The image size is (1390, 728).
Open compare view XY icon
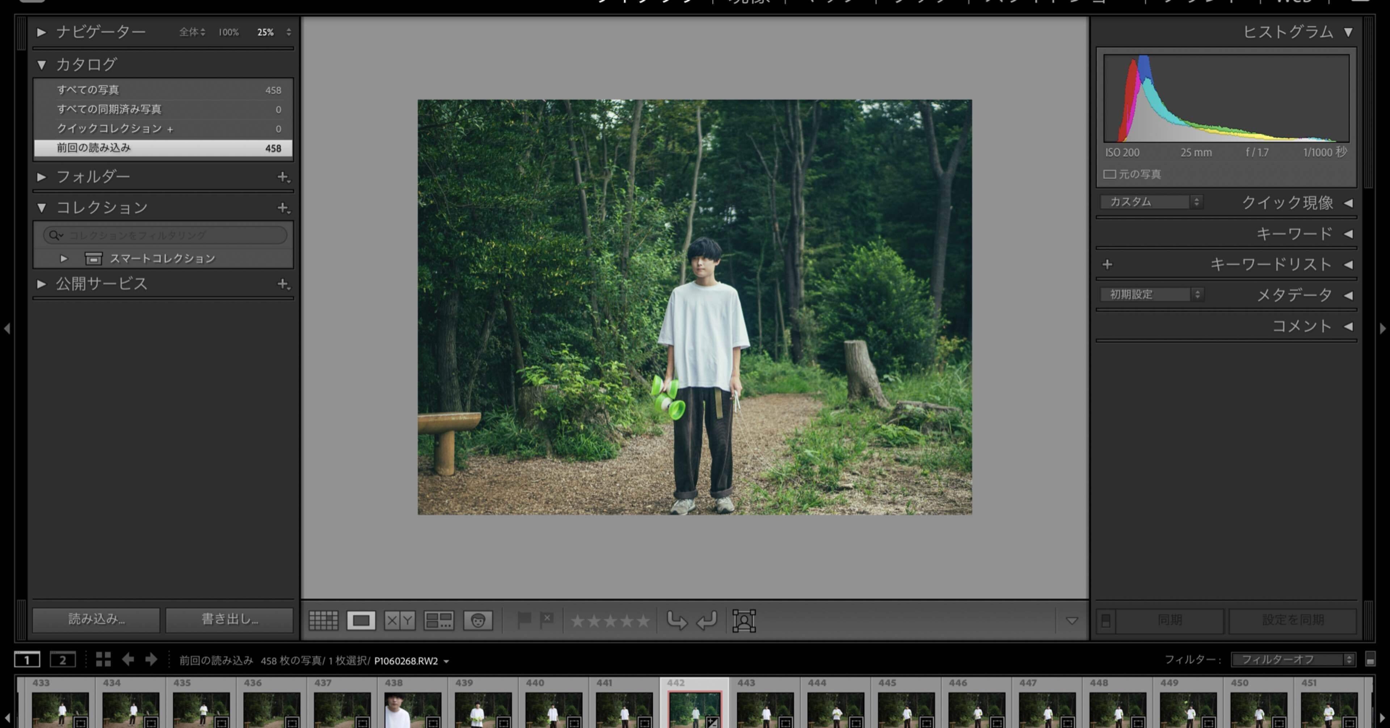(399, 620)
